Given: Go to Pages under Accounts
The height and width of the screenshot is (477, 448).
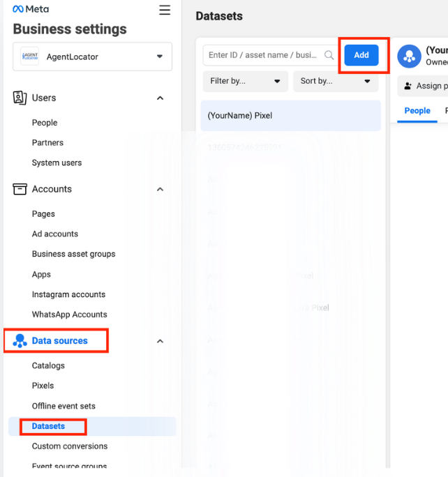Looking at the screenshot, I should 43,214.
